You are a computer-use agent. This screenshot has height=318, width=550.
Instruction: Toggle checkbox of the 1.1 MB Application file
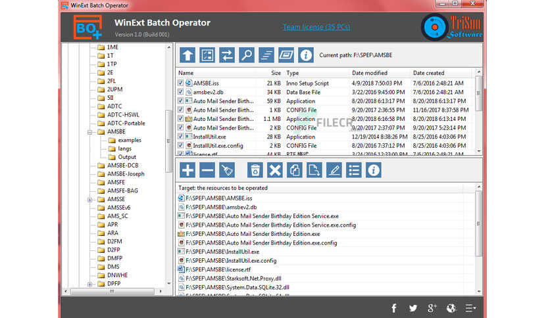[180, 119]
